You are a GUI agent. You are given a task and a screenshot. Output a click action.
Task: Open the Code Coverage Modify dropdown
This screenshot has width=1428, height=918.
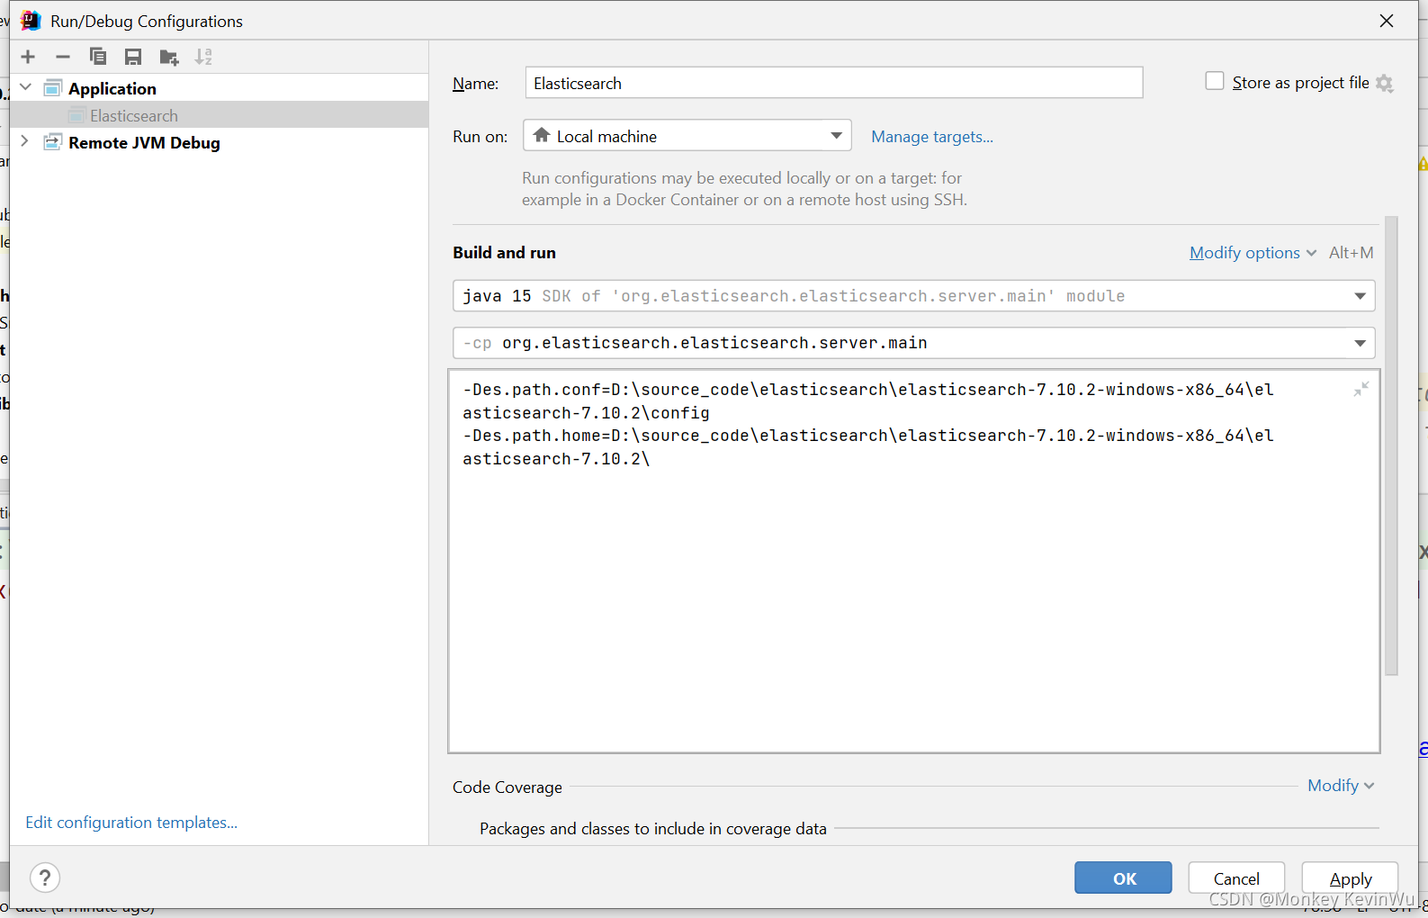1341,786
